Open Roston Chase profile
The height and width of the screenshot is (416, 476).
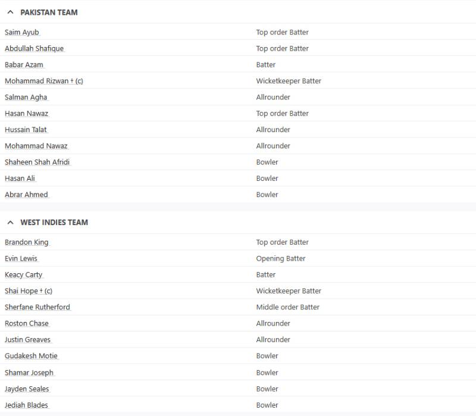27,323
